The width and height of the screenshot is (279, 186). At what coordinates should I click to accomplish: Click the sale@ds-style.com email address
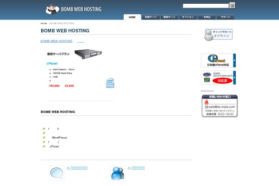tap(222, 107)
